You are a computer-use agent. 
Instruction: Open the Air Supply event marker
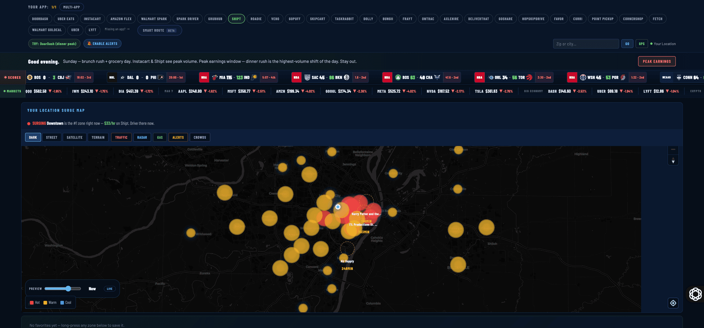click(x=347, y=261)
